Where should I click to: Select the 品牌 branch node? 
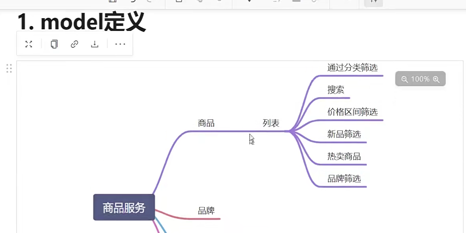tap(206, 211)
